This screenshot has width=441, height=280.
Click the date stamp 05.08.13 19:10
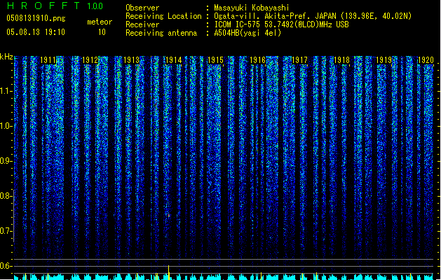coord(36,32)
